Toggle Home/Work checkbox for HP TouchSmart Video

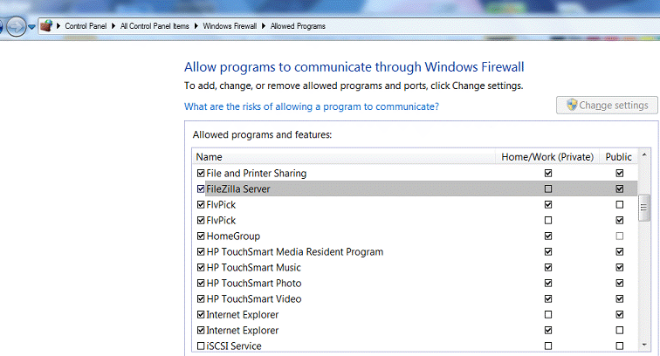tap(548, 298)
